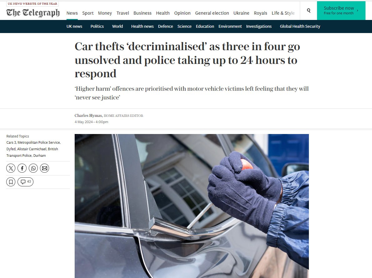372x278 pixels.
Task: Open Alistair Carmichael related topic
Action: click(32, 149)
